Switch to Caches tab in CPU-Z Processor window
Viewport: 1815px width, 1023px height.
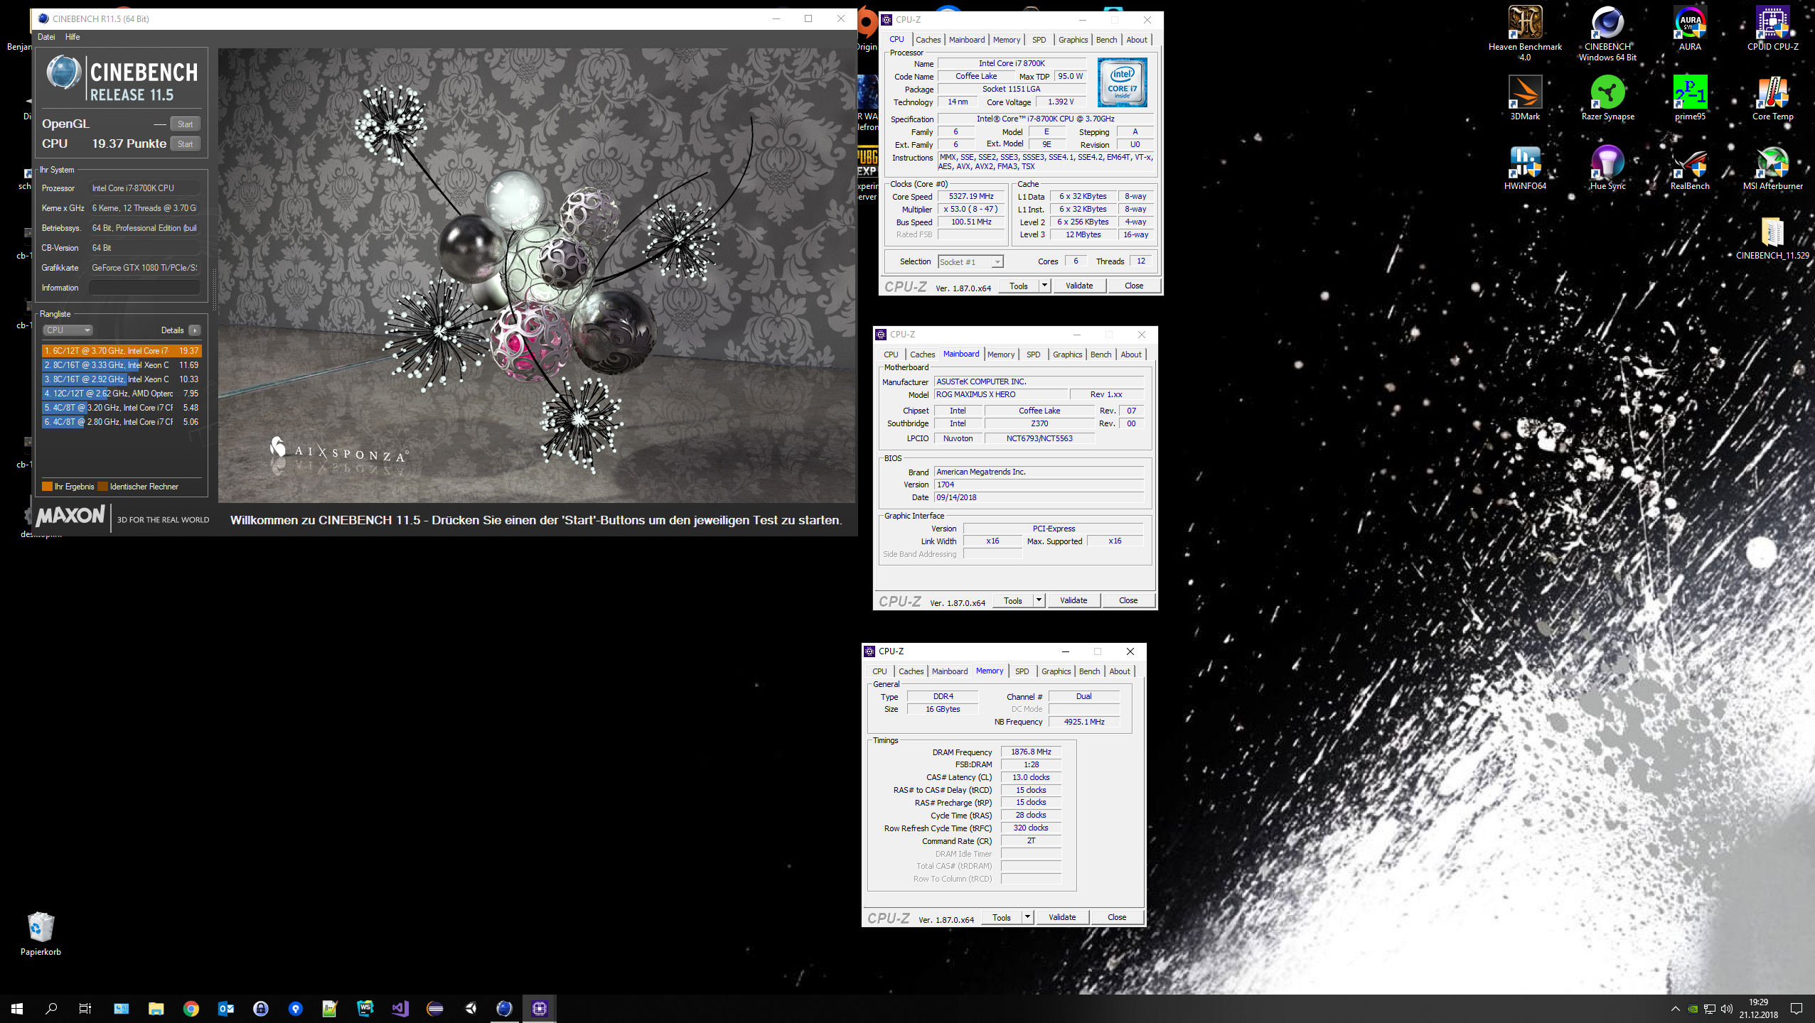[928, 40]
